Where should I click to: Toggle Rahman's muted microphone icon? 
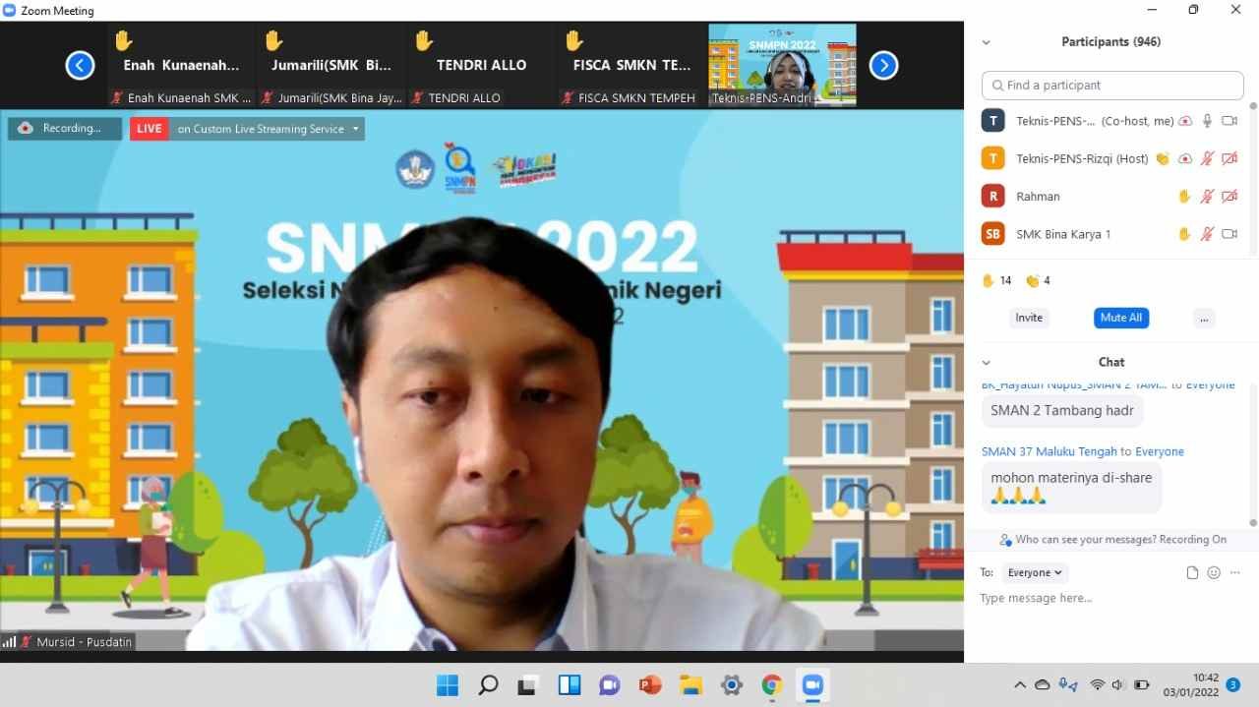pyautogui.click(x=1207, y=197)
